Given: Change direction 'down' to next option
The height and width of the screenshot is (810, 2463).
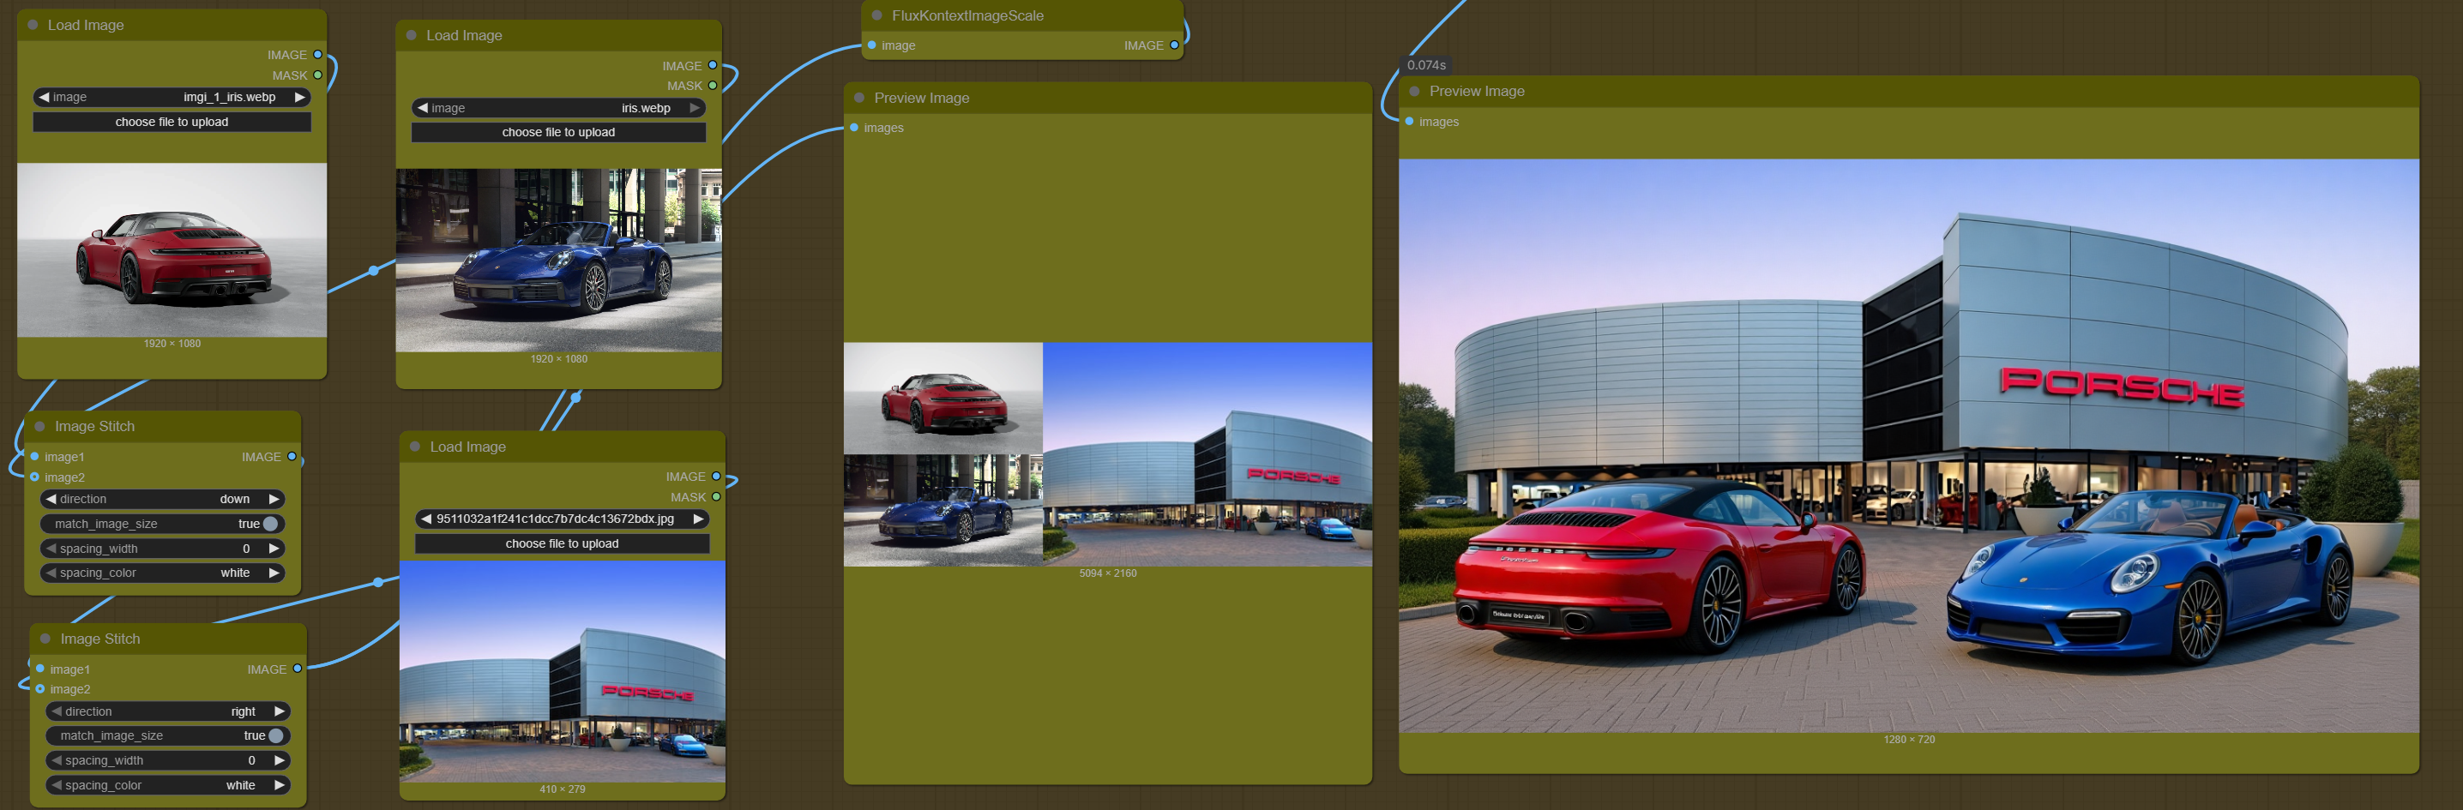Looking at the screenshot, I should tap(274, 499).
